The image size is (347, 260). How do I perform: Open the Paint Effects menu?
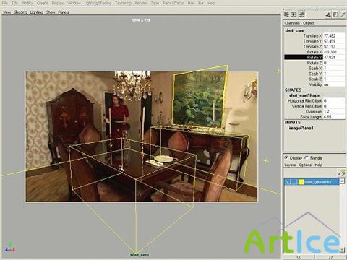[x=173, y=3]
